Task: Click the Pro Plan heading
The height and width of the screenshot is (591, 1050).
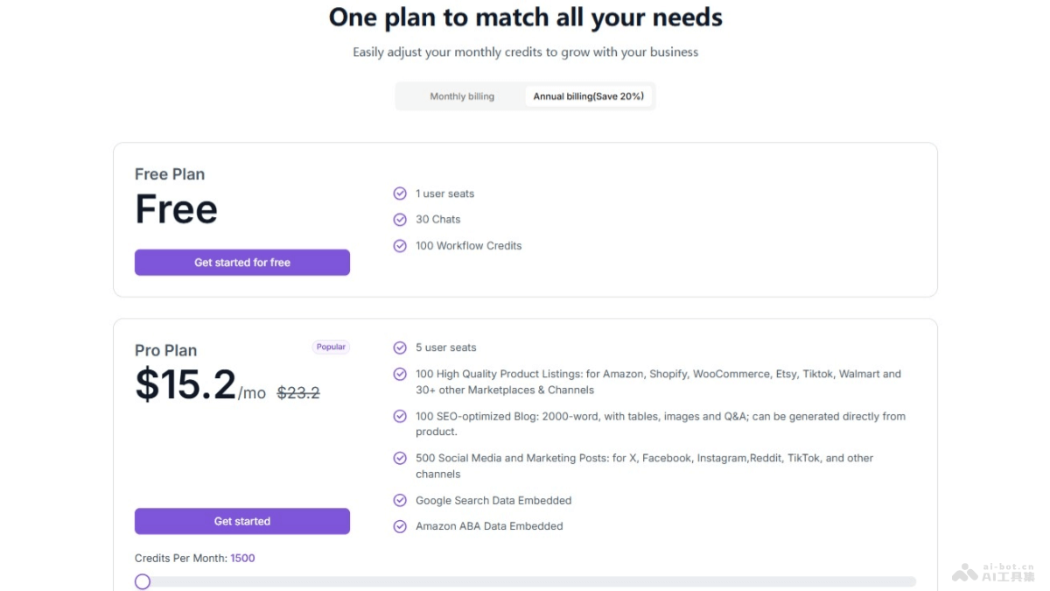Action: [166, 350]
